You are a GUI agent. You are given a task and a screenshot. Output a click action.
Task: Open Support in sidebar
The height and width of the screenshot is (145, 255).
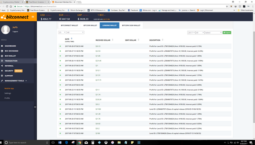[9, 76]
